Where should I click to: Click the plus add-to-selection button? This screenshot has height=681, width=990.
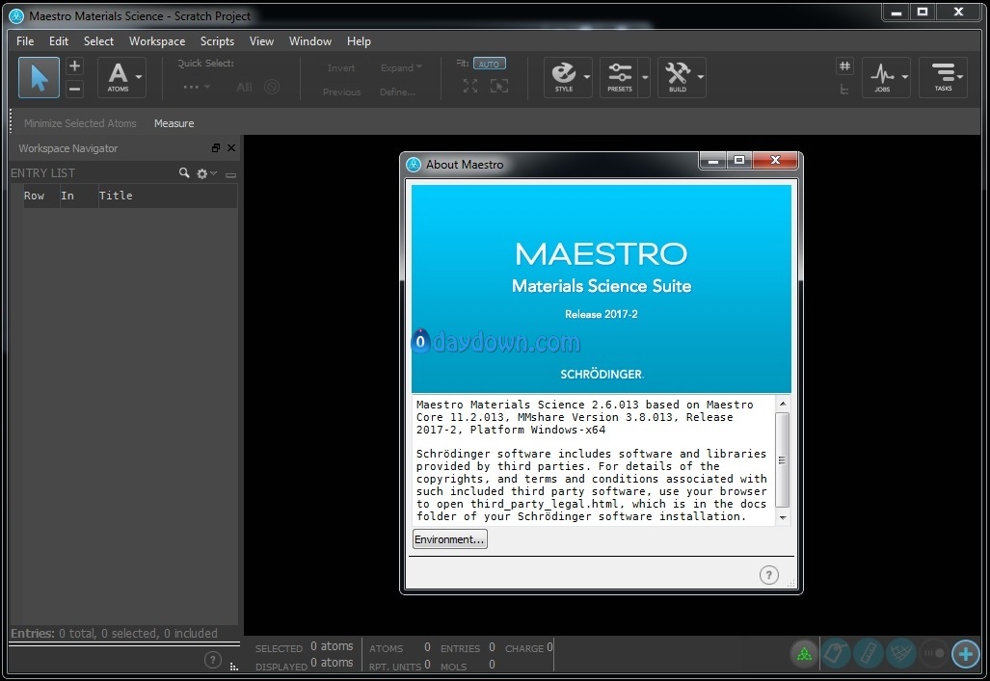pyautogui.click(x=74, y=65)
